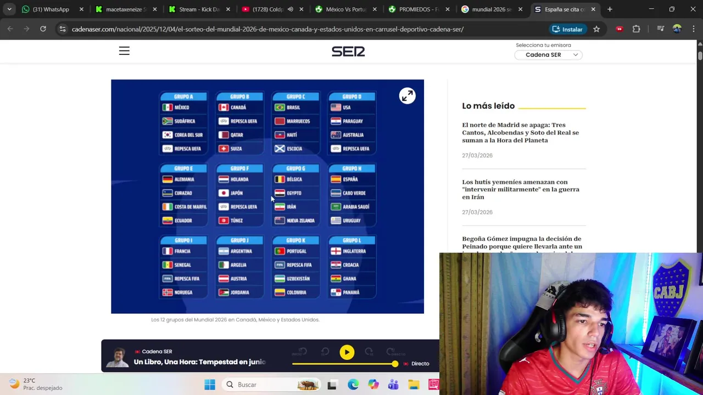The width and height of the screenshot is (703, 395).
Task: Open Copilot from the taskbar
Action: coord(373,385)
